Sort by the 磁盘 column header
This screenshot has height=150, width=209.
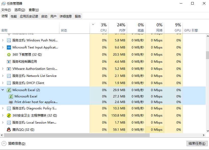click(x=136, y=28)
